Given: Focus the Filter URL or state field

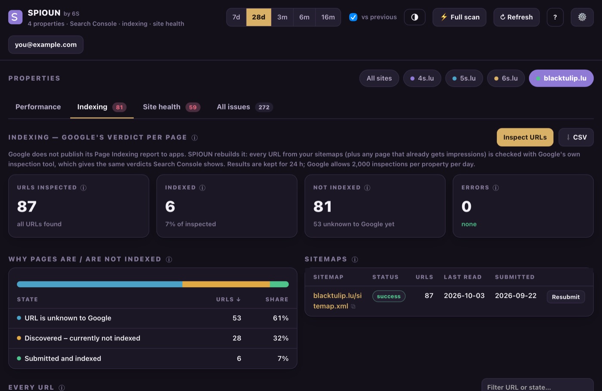Looking at the screenshot, I should click(537, 385).
